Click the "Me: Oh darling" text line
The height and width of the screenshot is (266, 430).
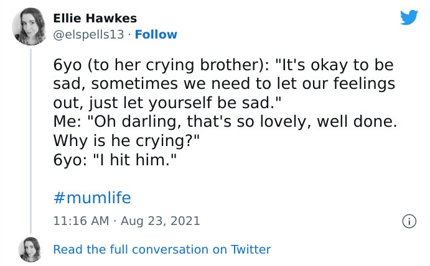click(225, 121)
